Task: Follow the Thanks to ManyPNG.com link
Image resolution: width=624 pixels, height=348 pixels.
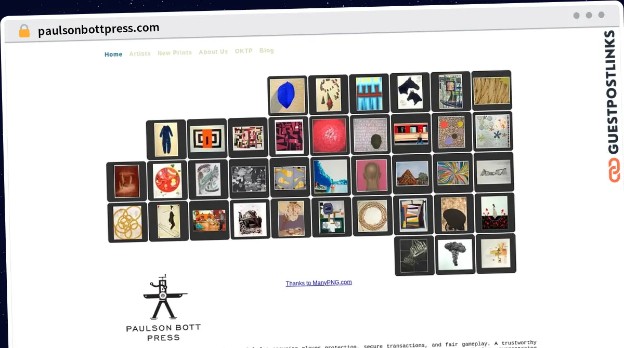Action: click(x=318, y=283)
